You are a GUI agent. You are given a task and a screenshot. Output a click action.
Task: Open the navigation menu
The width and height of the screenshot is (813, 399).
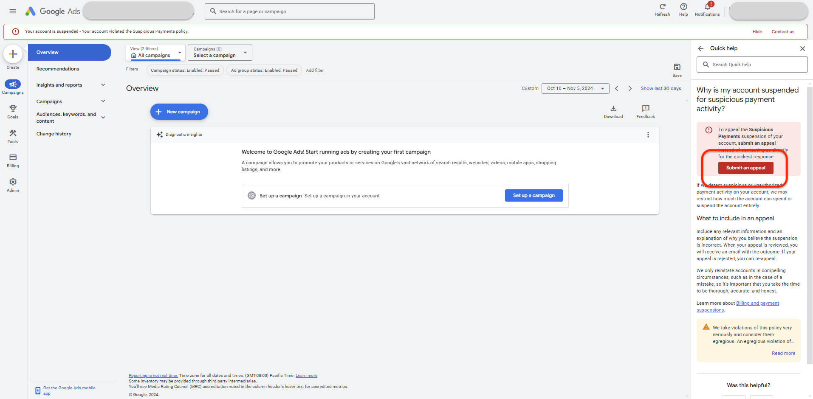point(13,11)
